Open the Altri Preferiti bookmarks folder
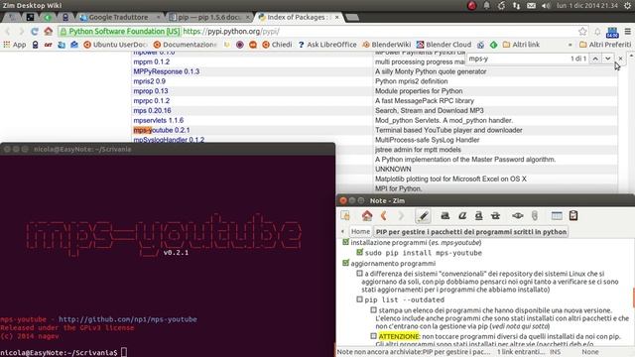 [x=605, y=45]
